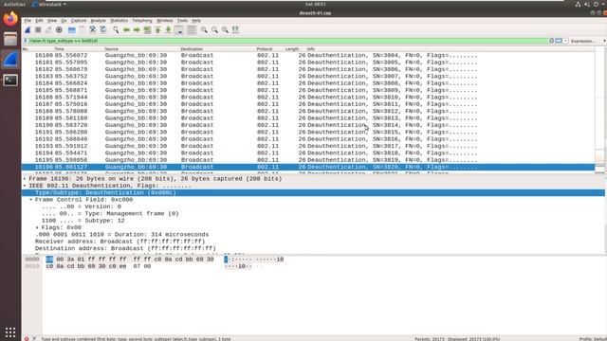Apply the display filter arrow
Image resolution: width=607 pixels, height=341 pixels.
tap(559, 41)
